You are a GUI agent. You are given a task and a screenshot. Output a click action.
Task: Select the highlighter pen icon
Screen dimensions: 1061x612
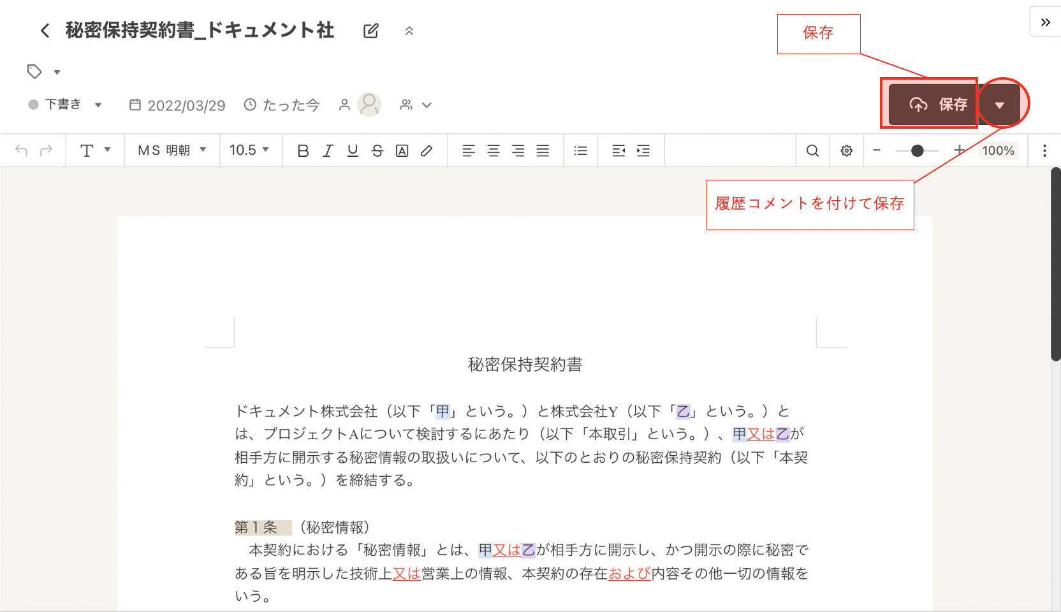click(427, 151)
